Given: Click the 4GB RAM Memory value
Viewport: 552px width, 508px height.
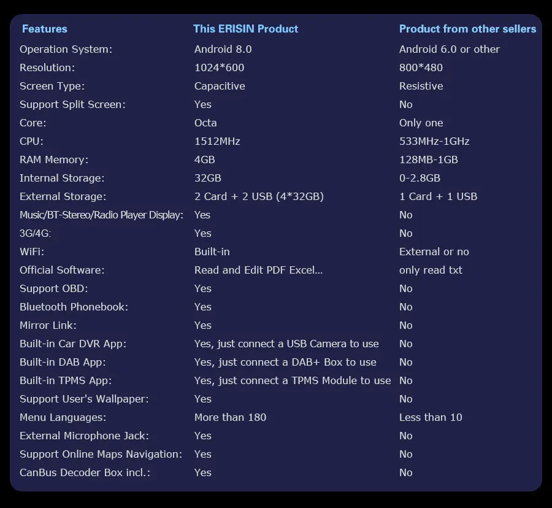Looking at the screenshot, I should tap(204, 160).
